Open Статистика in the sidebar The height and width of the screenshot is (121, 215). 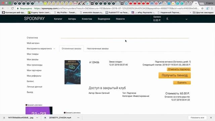(x=32, y=38)
